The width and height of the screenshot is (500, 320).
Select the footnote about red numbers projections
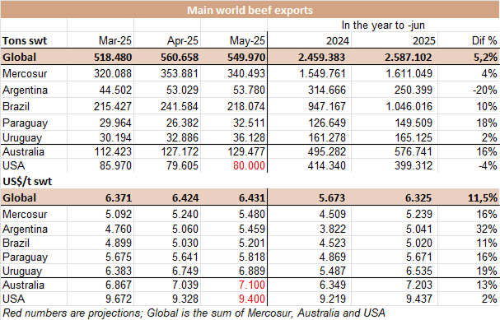click(194, 313)
